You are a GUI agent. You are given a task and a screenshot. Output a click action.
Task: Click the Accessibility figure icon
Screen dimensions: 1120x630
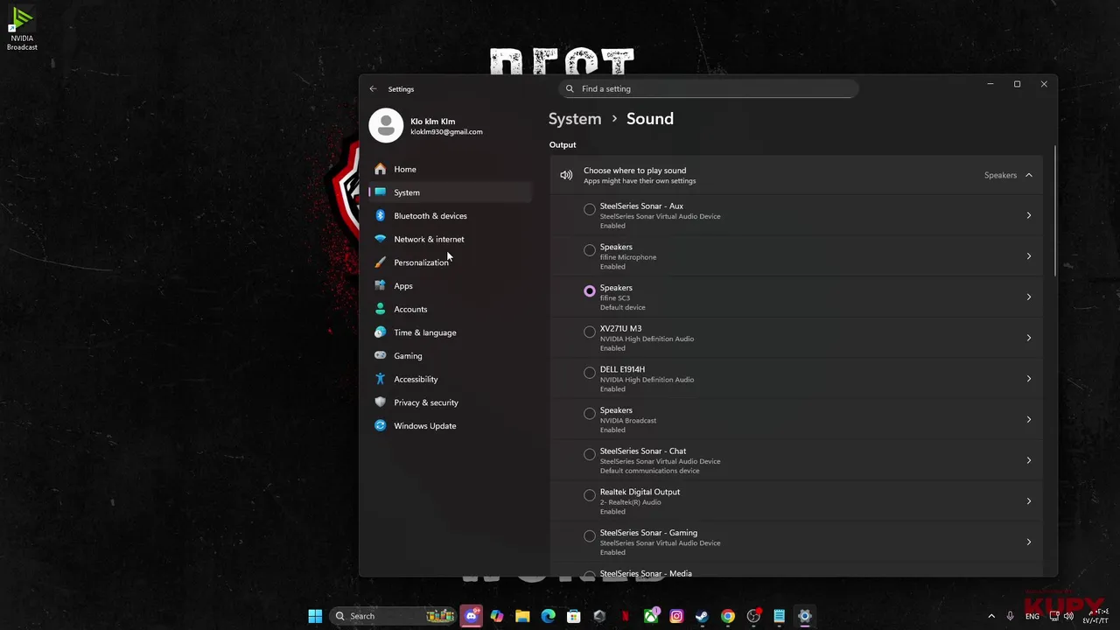(380, 379)
